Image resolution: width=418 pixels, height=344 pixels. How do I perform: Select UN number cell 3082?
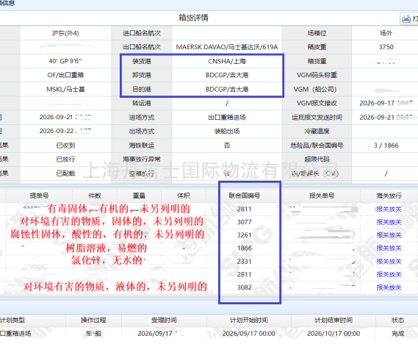pos(245,287)
